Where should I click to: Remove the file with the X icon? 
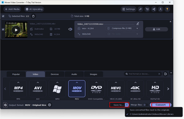pyautogui.click(x=171, y=22)
